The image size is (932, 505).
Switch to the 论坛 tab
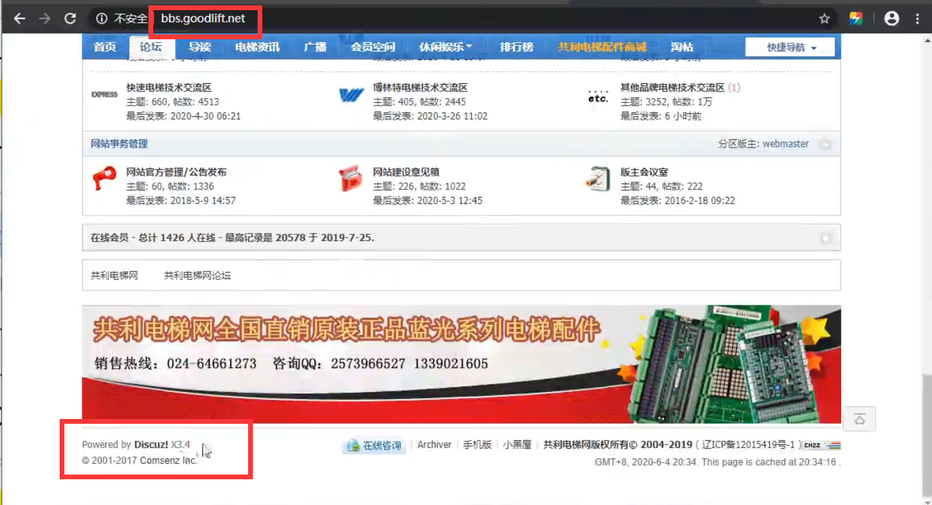coord(150,47)
